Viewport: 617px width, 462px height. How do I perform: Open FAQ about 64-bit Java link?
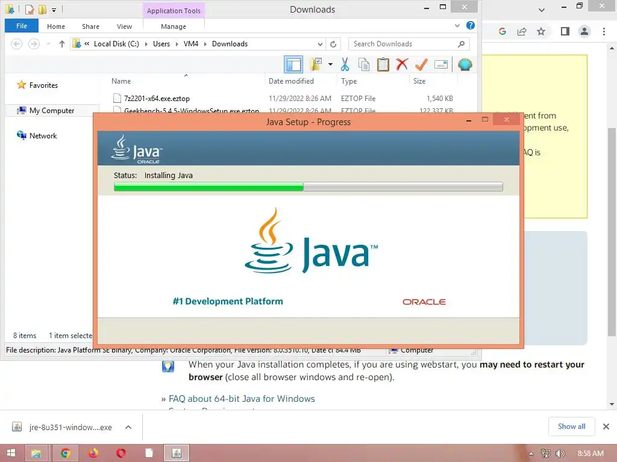click(x=242, y=399)
